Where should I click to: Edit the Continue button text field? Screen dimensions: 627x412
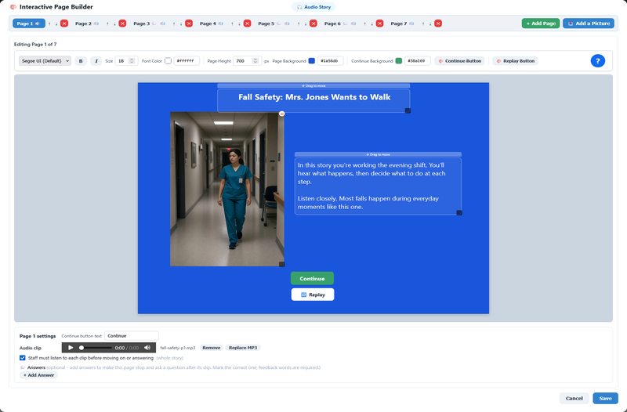pos(132,336)
